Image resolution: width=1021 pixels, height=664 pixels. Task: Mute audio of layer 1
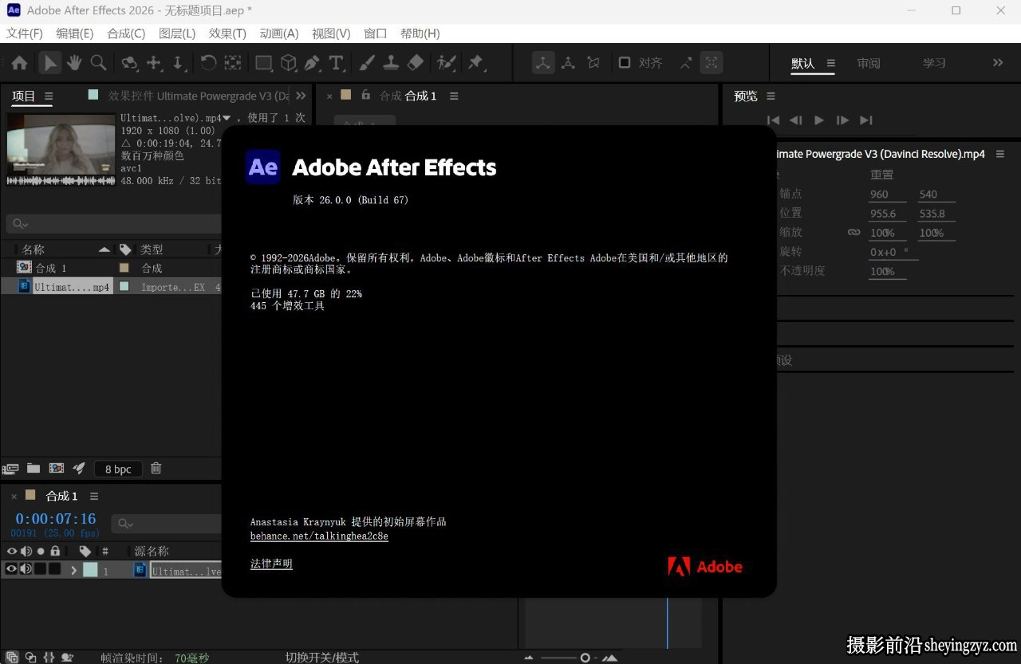click(26, 569)
